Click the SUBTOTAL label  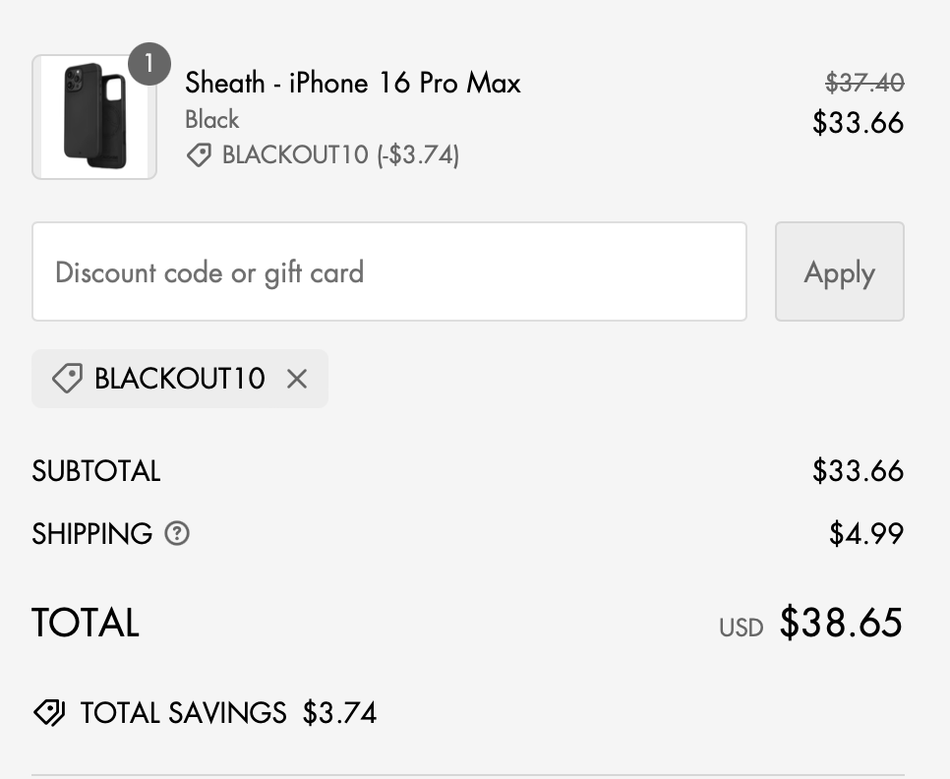tap(96, 471)
